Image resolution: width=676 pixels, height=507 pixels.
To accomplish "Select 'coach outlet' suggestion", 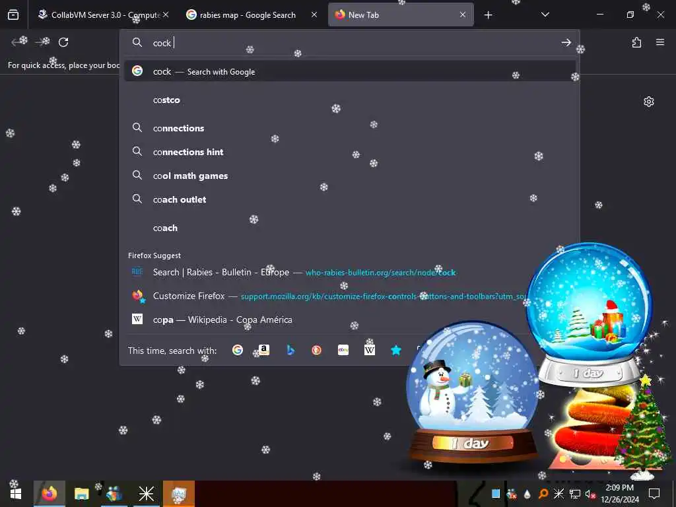I will click(350, 199).
